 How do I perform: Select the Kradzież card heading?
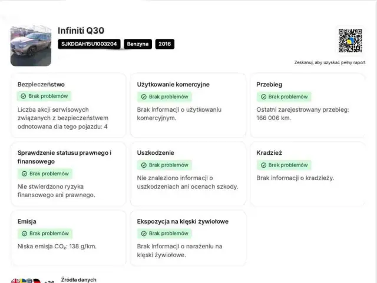click(269, 153)
